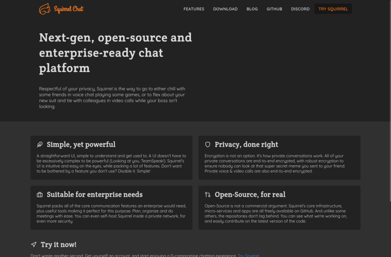Click the Try Squirrel button
The height and width of the screenshot is (257, 391).
333,9
